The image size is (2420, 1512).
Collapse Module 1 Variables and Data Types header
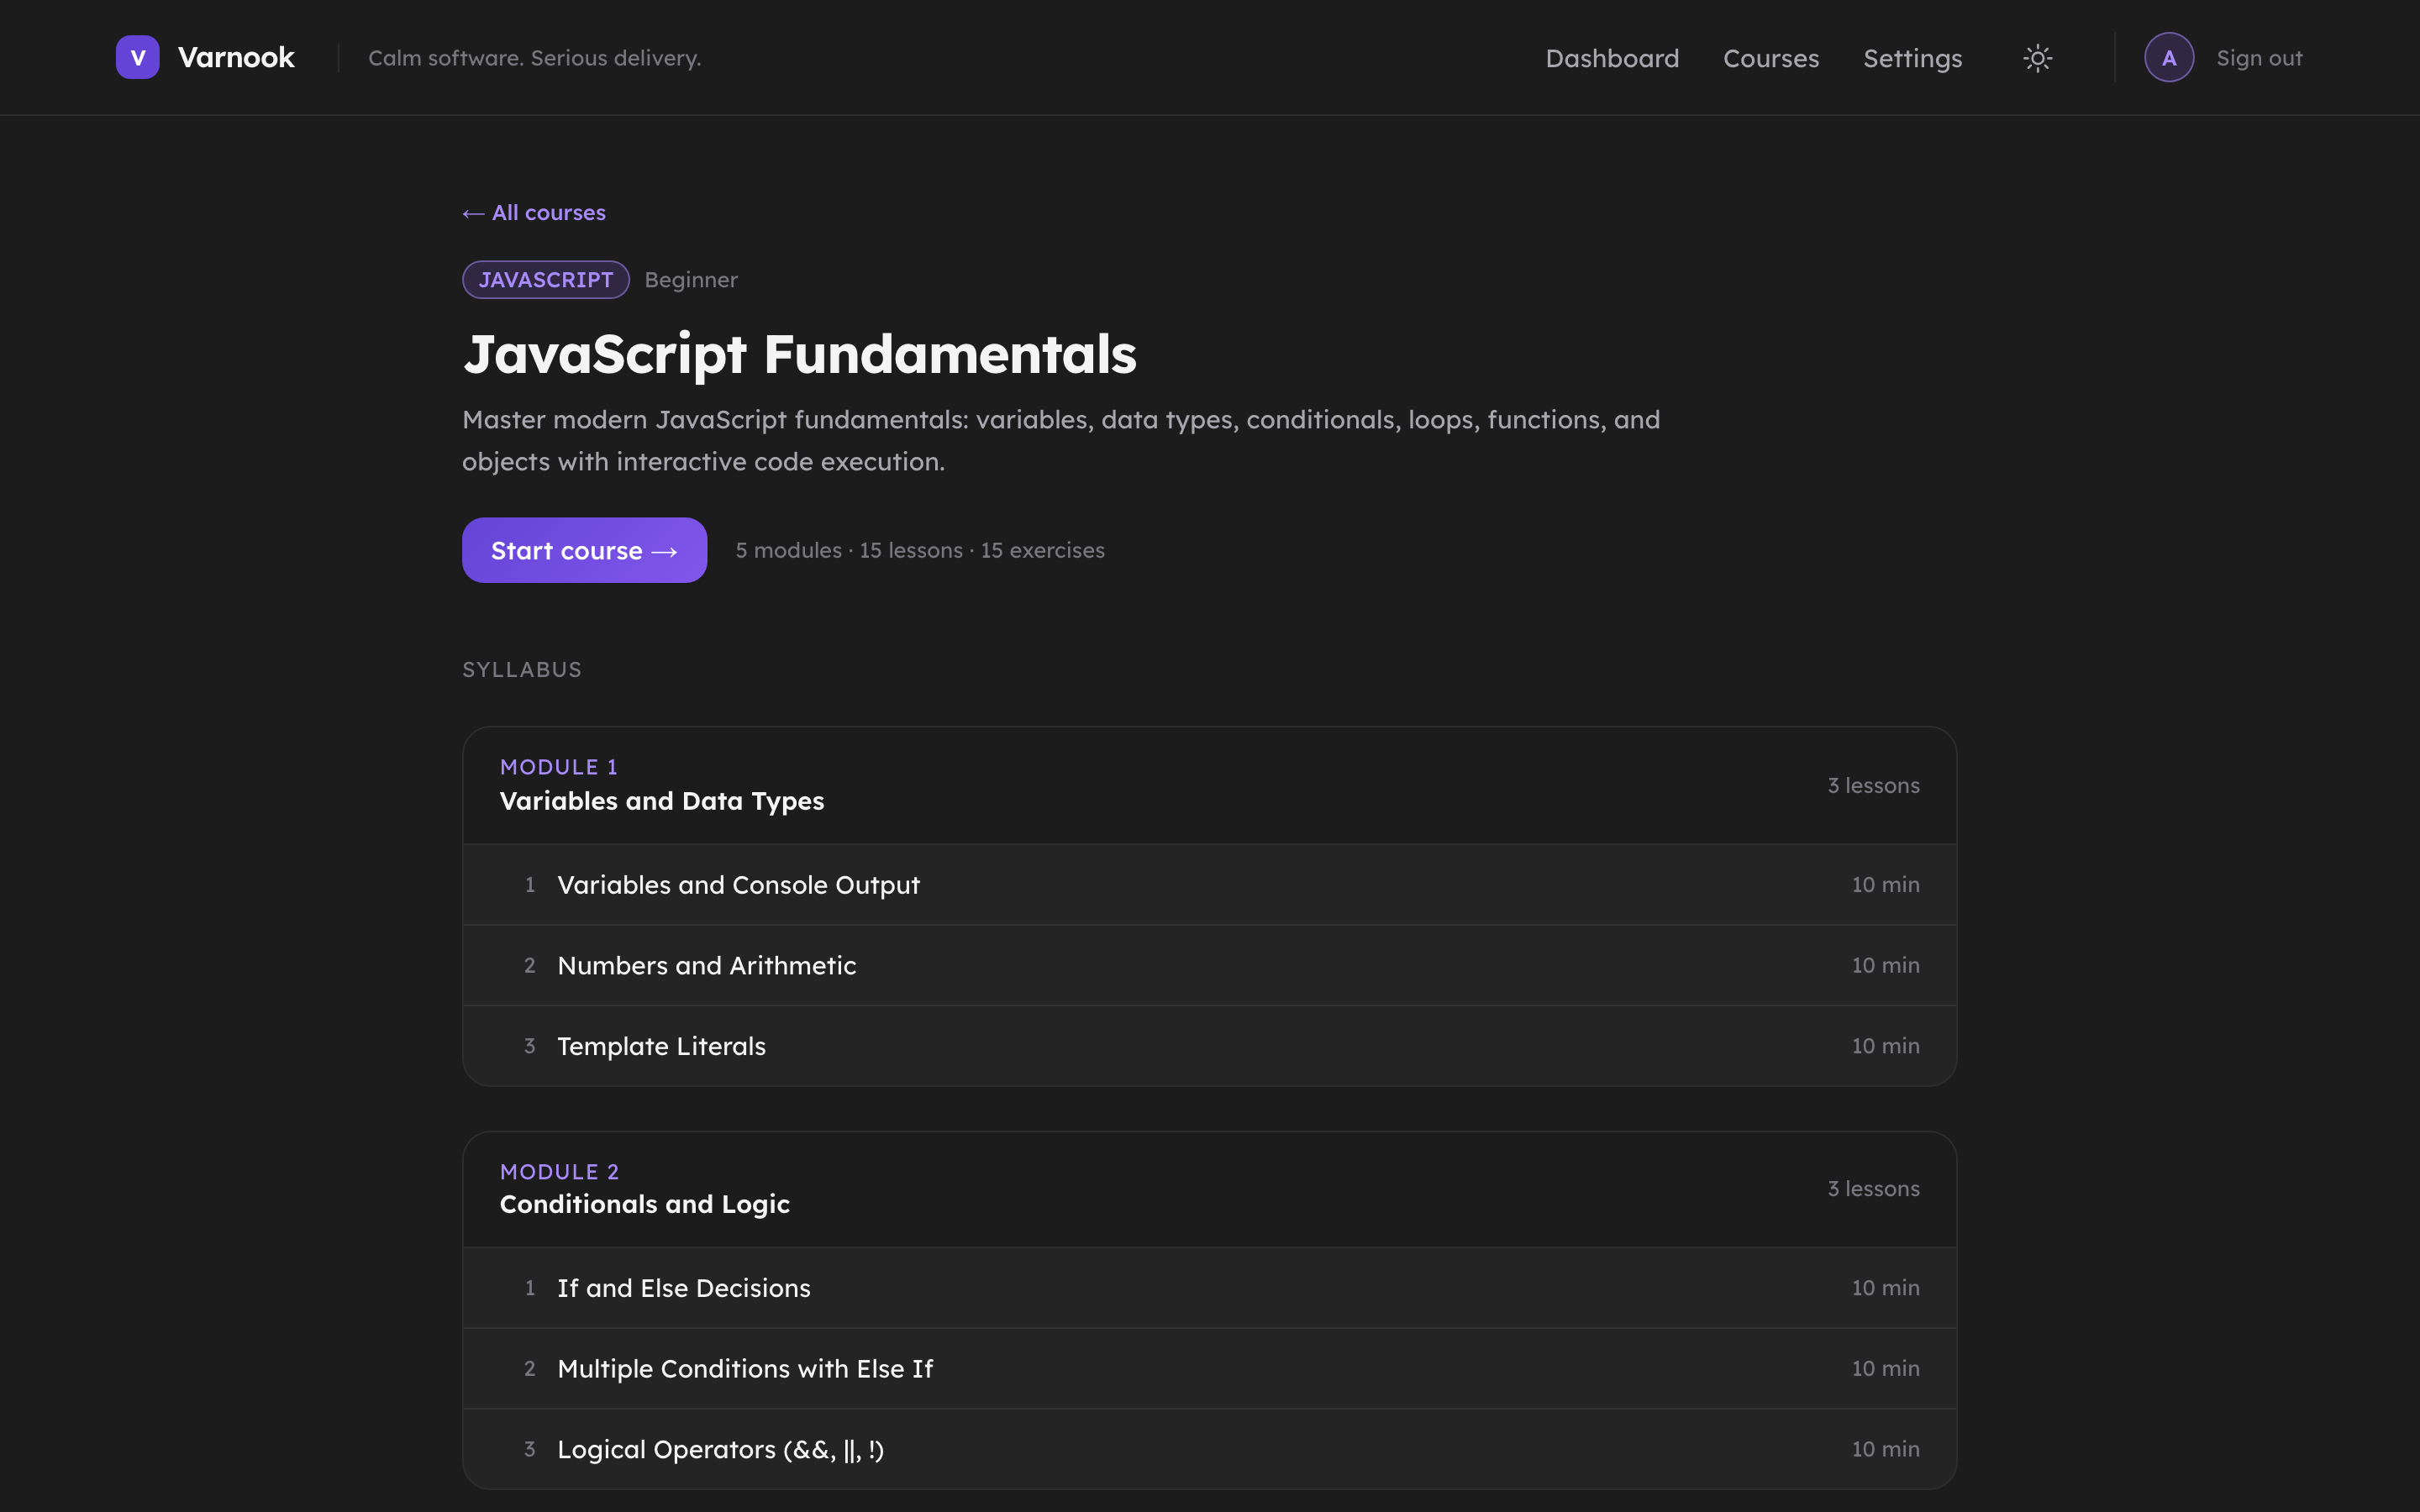click(1209, 785)
